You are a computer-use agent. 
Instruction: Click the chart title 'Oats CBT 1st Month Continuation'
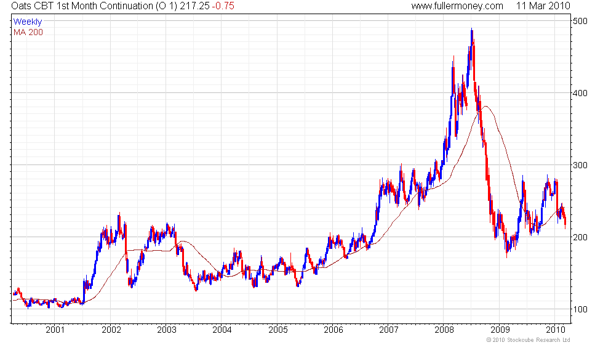click(x=83, y=6)
